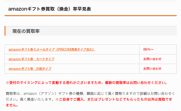Viewport: 181px width, 111px height.
Task: Click the orange divider line under the title
Action: [x=91, y=15]
